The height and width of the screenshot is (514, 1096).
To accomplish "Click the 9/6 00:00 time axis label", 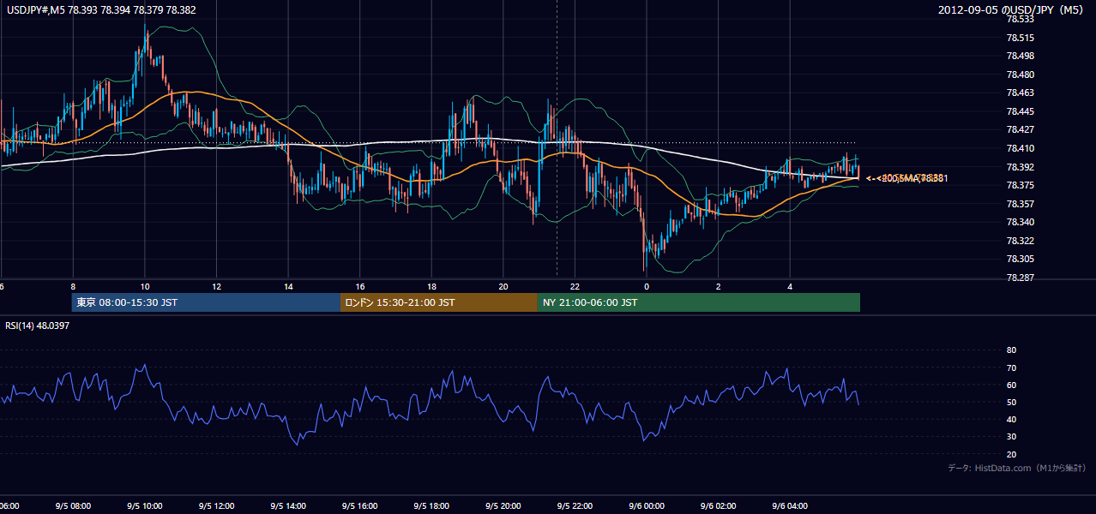I will click(647, 506).
